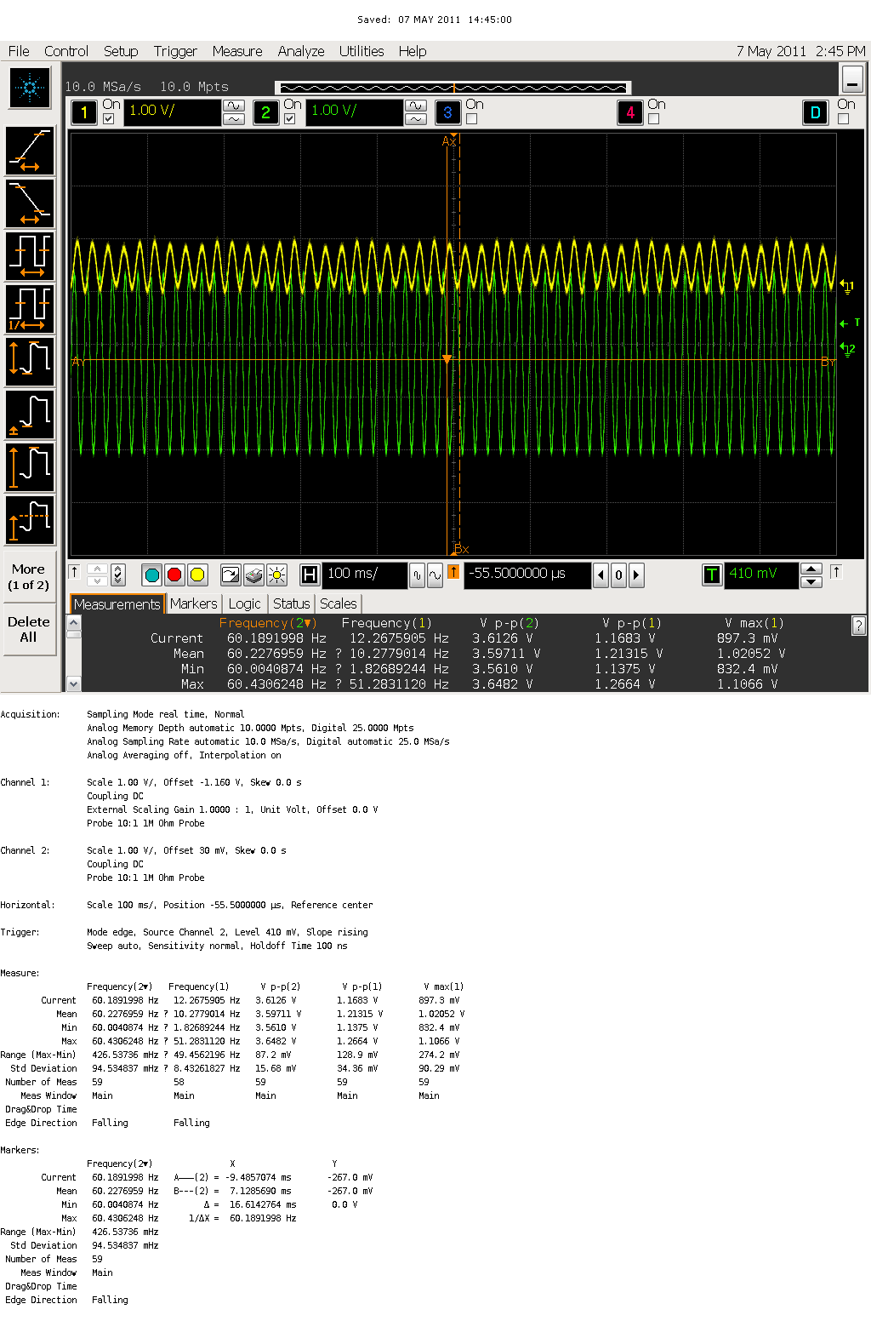Click the peak-to-peak voltage measurement icon
Viewport: 871px width, 1321px height.
(x=30, y=360)
